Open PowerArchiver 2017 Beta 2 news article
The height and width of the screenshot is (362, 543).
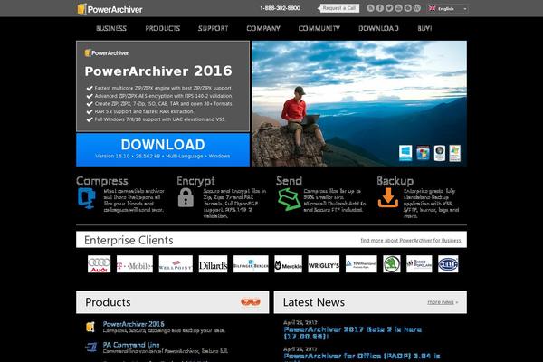(353, 332)
